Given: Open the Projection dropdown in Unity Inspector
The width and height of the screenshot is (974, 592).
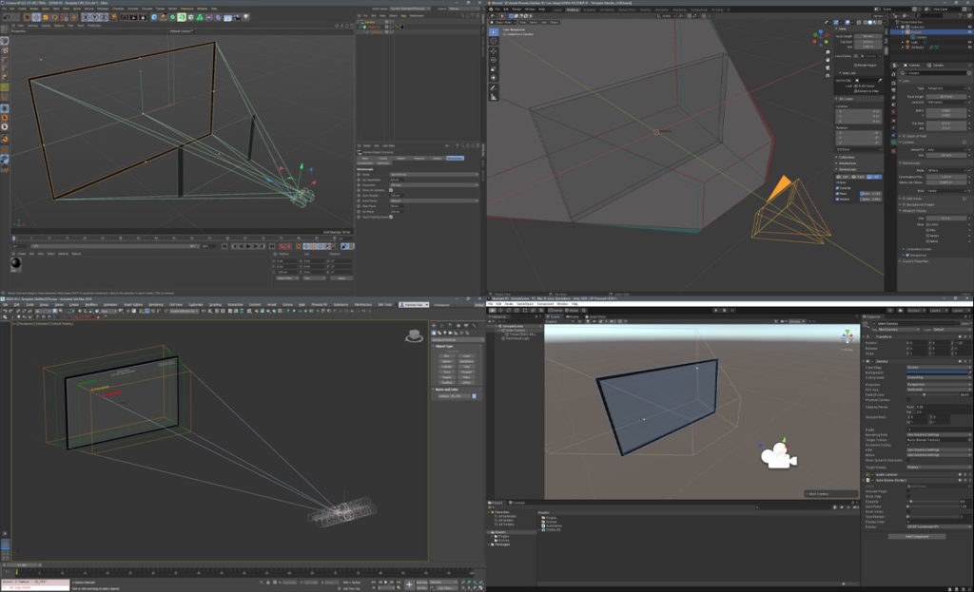Looking at the screenshot, I should [938, 384].
